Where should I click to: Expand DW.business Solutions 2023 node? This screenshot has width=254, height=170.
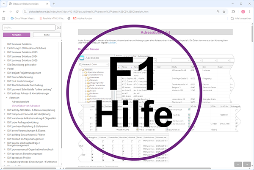[x=5, y=52]
